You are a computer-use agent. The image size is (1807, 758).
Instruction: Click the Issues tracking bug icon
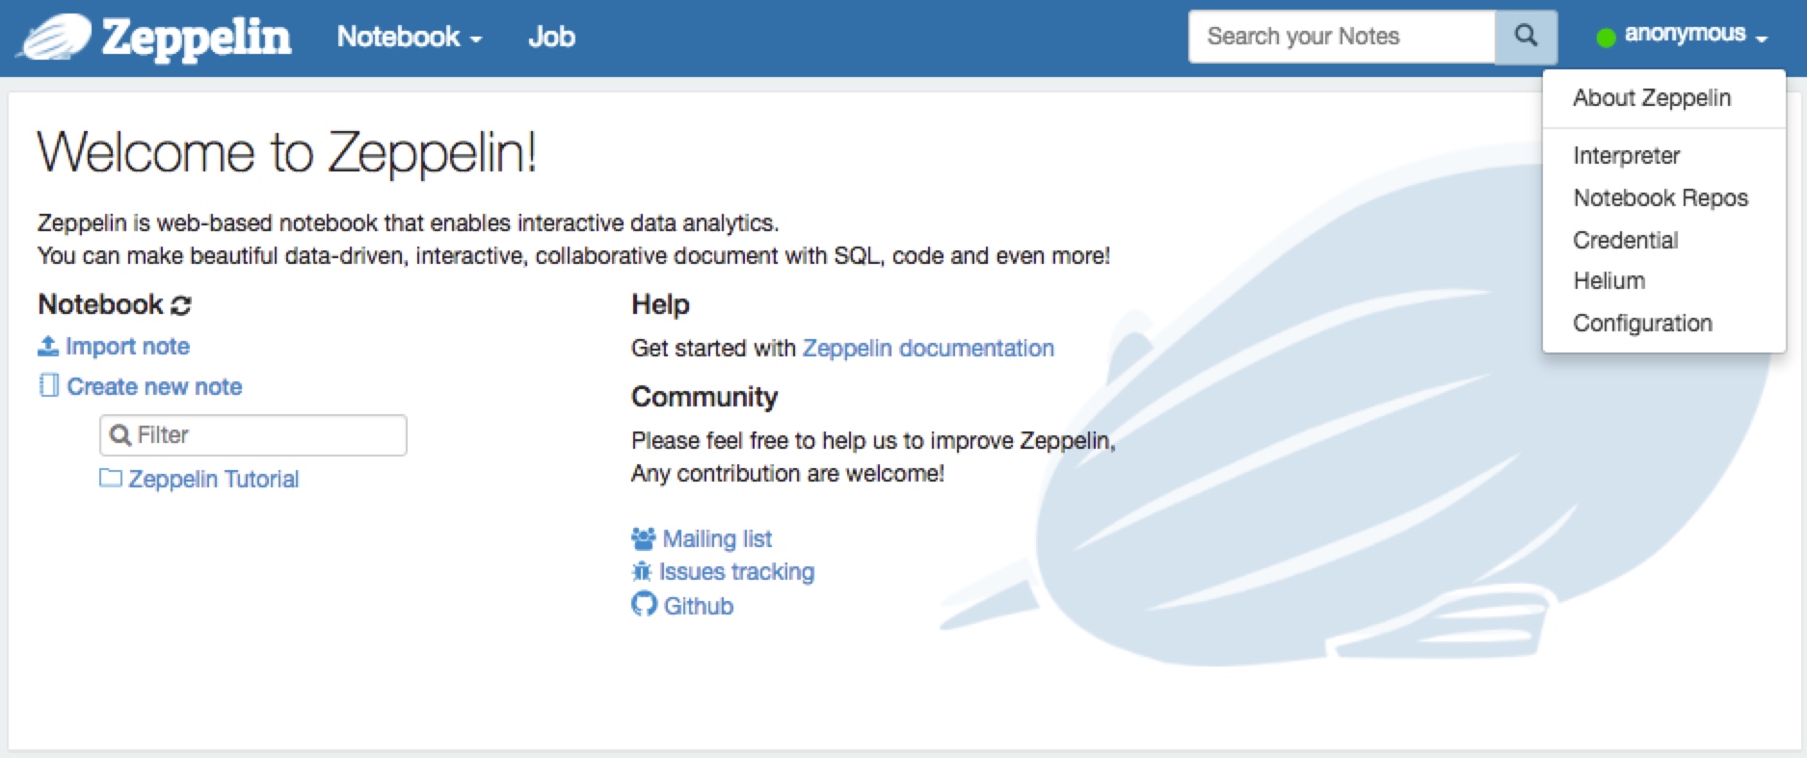tap(642, 571)
